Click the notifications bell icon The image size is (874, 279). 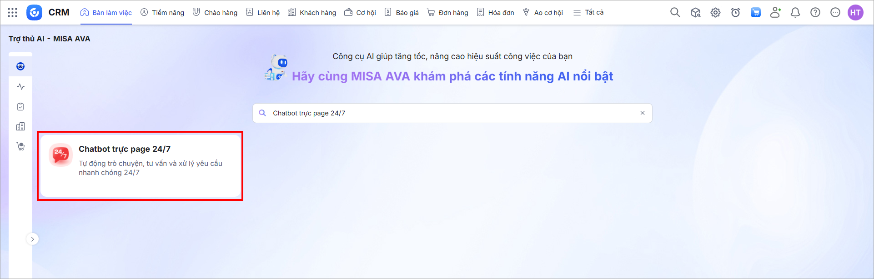795,13
